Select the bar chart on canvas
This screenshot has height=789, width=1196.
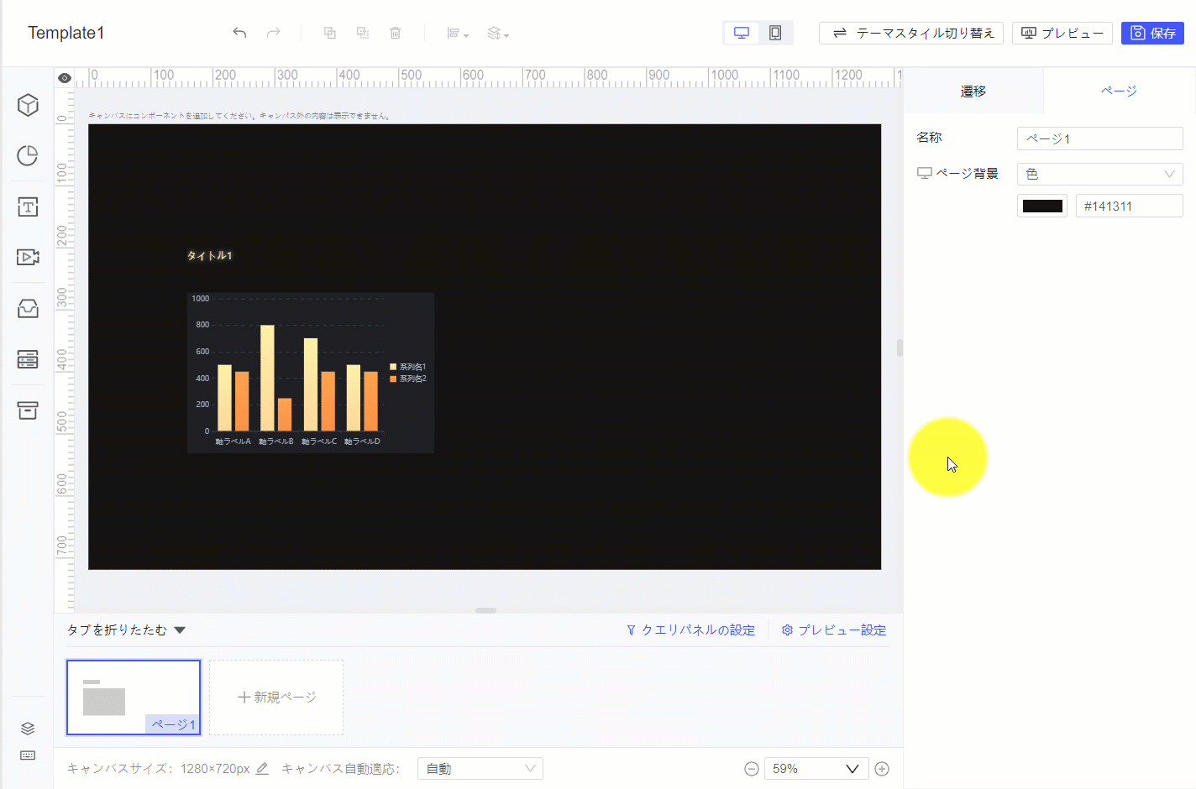[311, 373]
